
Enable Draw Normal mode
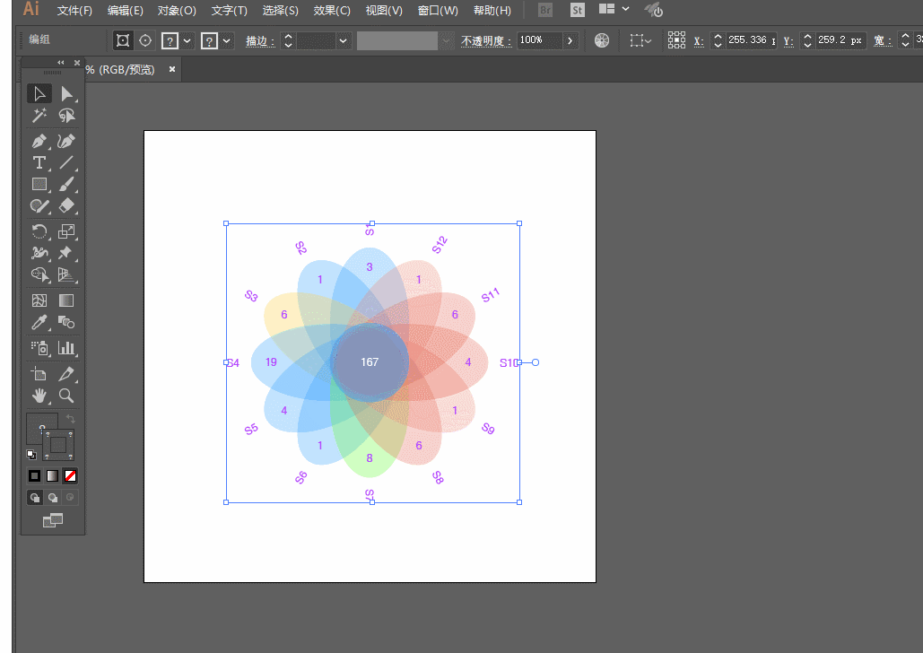point(35,498)
